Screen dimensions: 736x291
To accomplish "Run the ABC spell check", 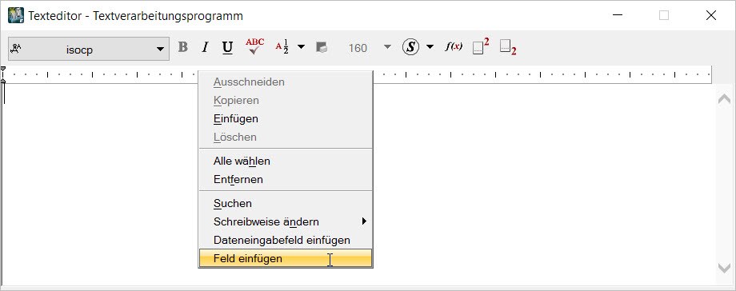I will 255,47.
